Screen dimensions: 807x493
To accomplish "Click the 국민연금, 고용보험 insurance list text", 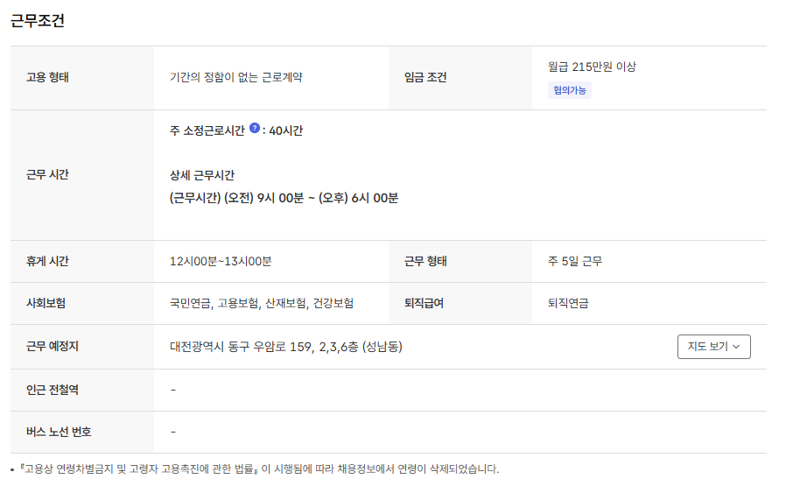I will tap(262, 303).
